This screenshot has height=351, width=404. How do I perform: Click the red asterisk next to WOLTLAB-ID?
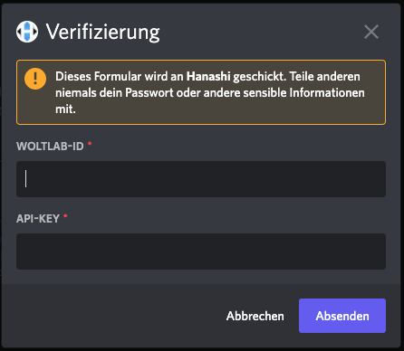pos(90,144)
